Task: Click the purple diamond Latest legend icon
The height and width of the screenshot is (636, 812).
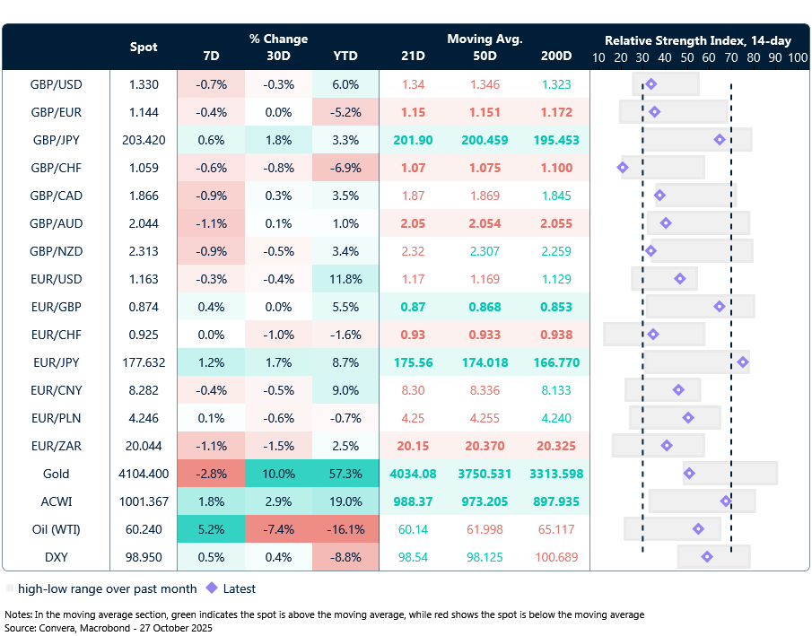Action: click(x=213, y=589)
